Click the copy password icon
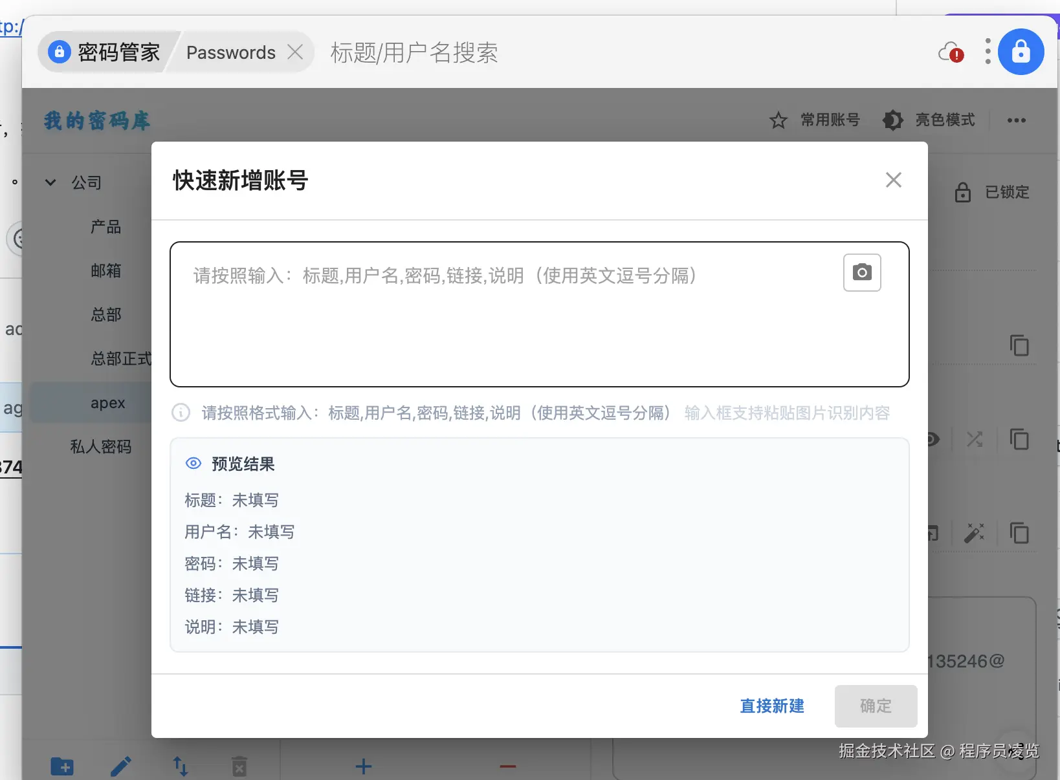Image resolution: width=1060 pixels, height=780 pixels. (x=1020, y=439)
